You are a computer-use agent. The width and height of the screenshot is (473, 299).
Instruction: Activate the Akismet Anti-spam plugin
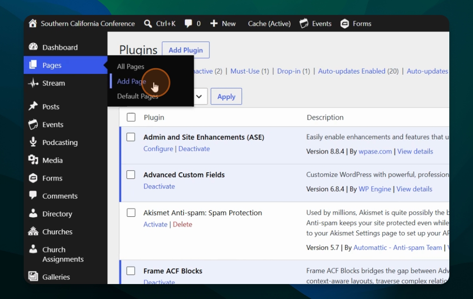click(155, 225)
